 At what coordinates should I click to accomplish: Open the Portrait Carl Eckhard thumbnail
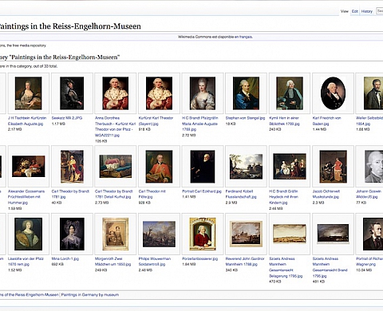tap(203, 167)
